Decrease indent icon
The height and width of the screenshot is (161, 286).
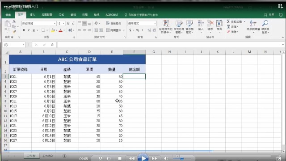point(97,30)
